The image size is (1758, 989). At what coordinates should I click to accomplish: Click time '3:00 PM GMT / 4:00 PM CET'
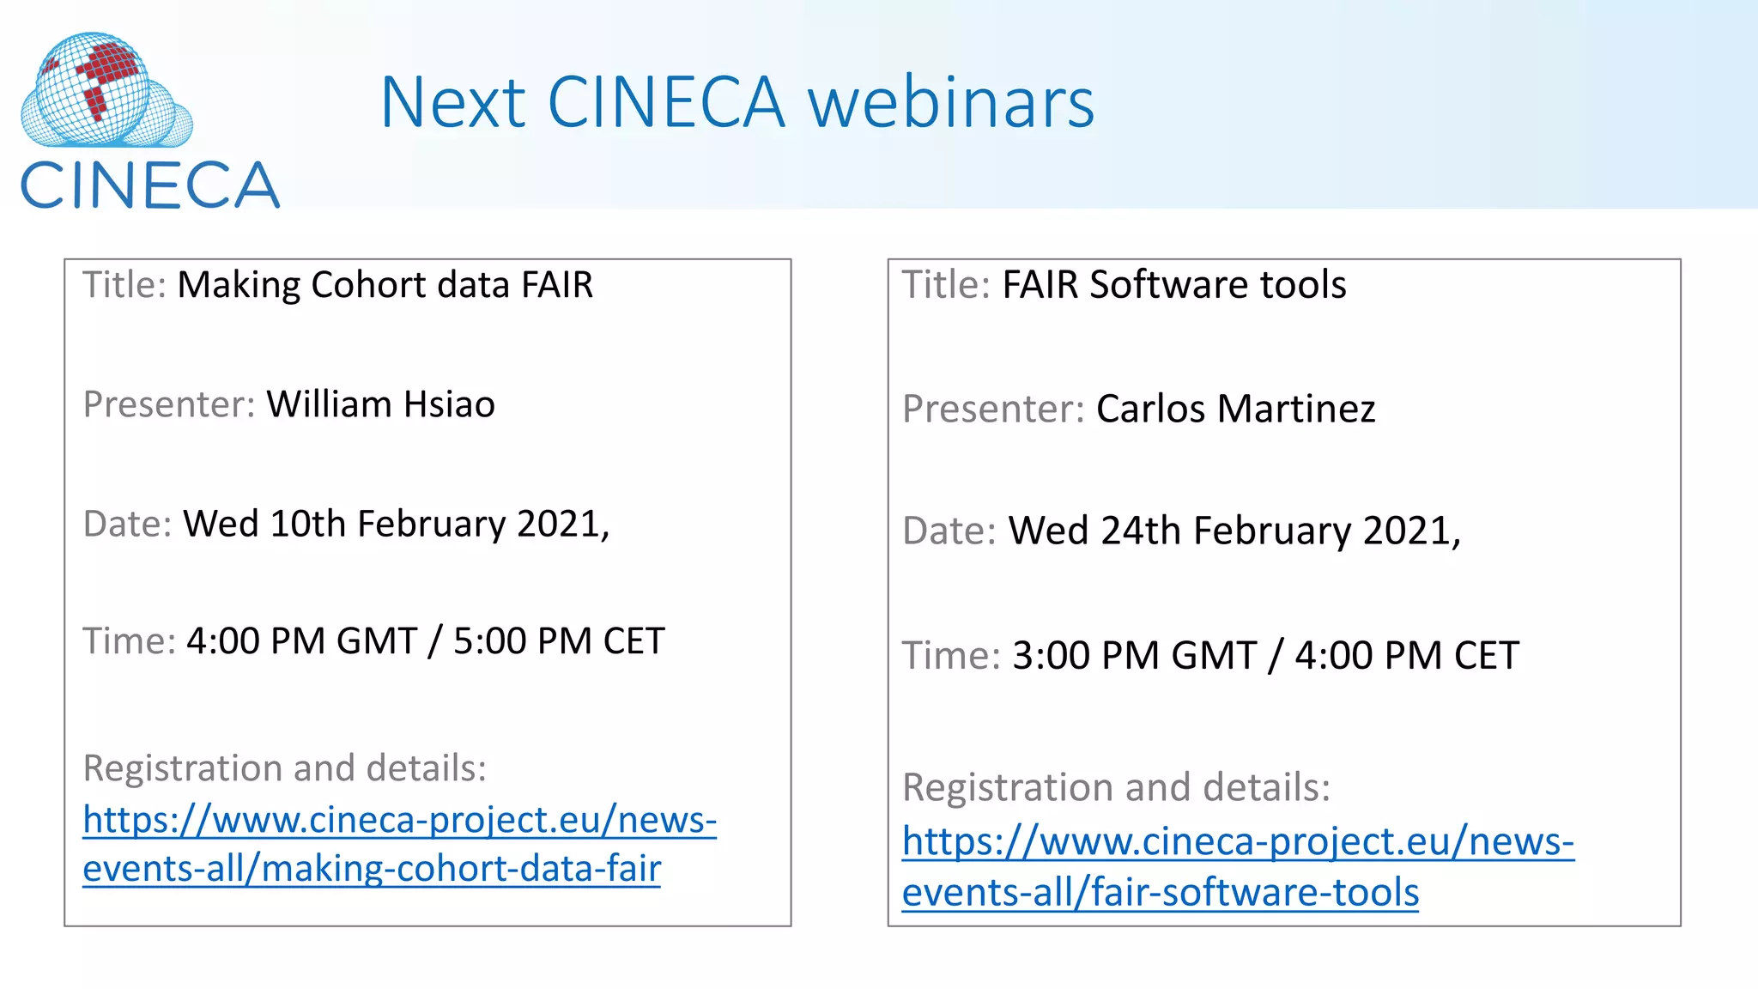tap(1266, 656)
